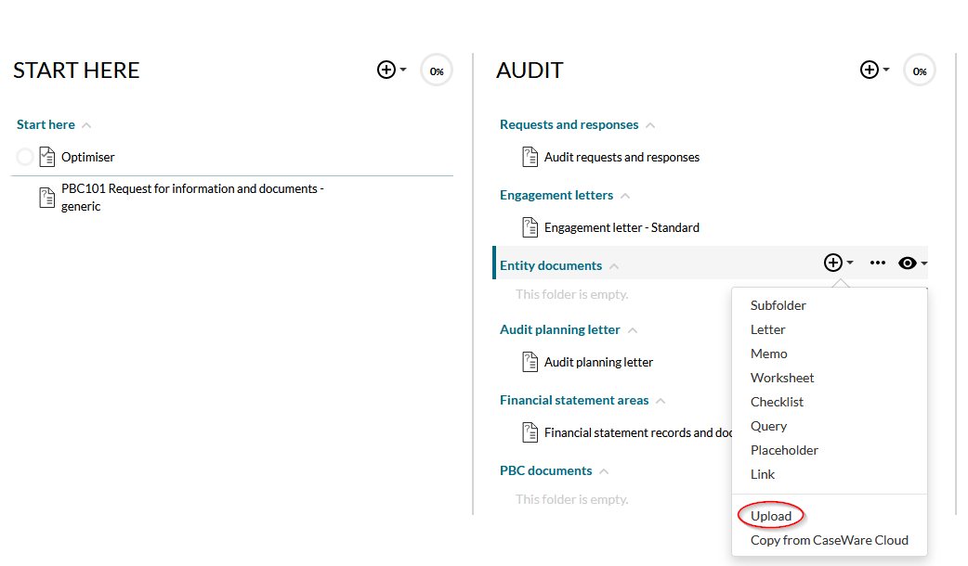Click the add icon in the START HERE panel
Image resolution: width=968 pixels, height=566 pixels.
(385, 69)
